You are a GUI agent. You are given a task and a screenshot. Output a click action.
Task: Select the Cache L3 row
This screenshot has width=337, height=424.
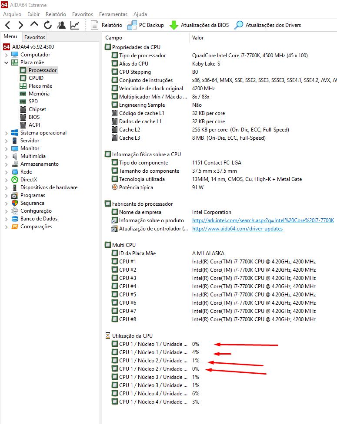(220, 138)
